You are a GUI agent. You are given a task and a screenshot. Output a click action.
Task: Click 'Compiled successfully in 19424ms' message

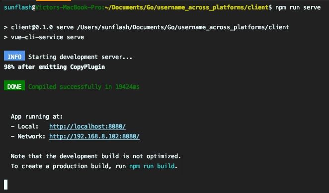tap(83, 86)
